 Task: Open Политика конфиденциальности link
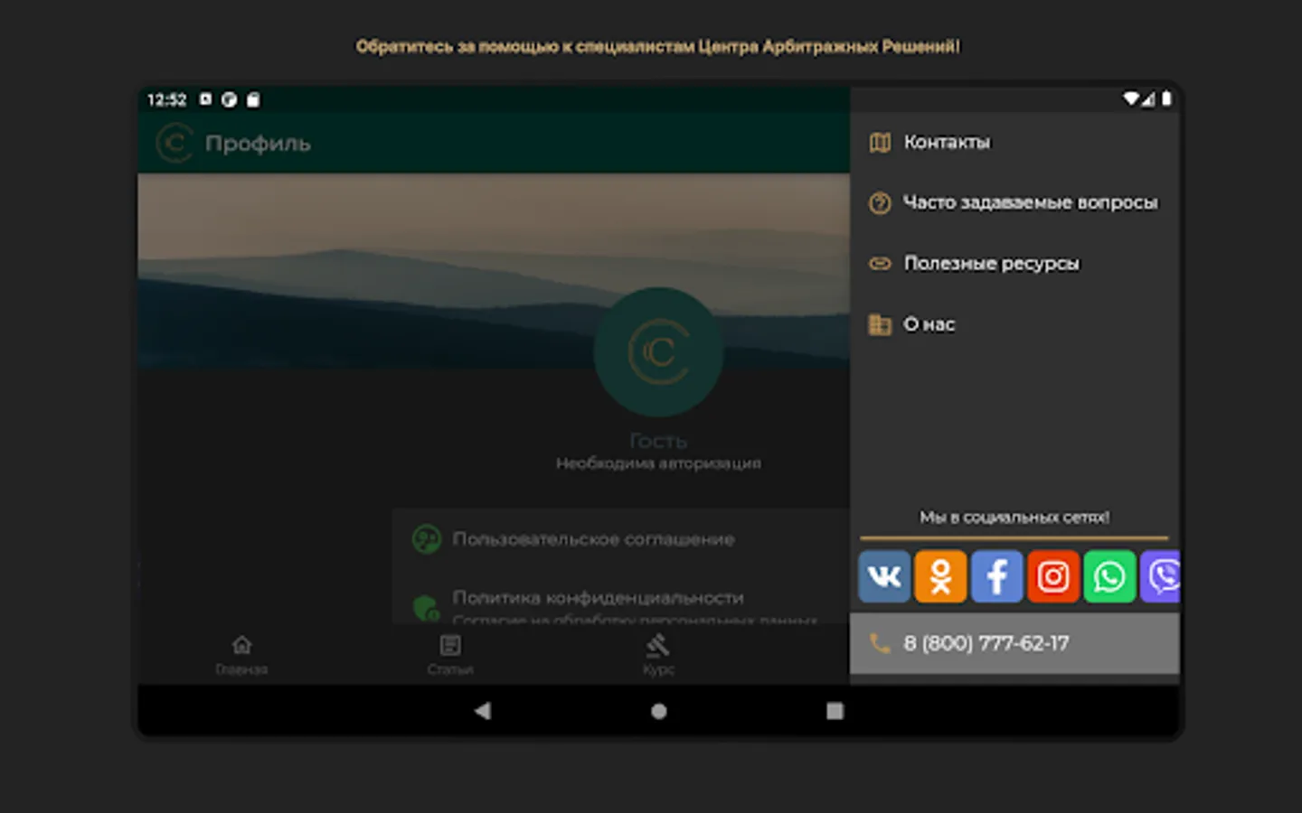598,598
